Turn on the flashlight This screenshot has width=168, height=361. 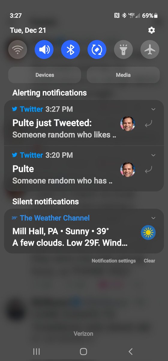tap(123, 50)
